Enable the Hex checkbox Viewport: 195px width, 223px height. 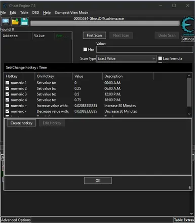(85, 49)
